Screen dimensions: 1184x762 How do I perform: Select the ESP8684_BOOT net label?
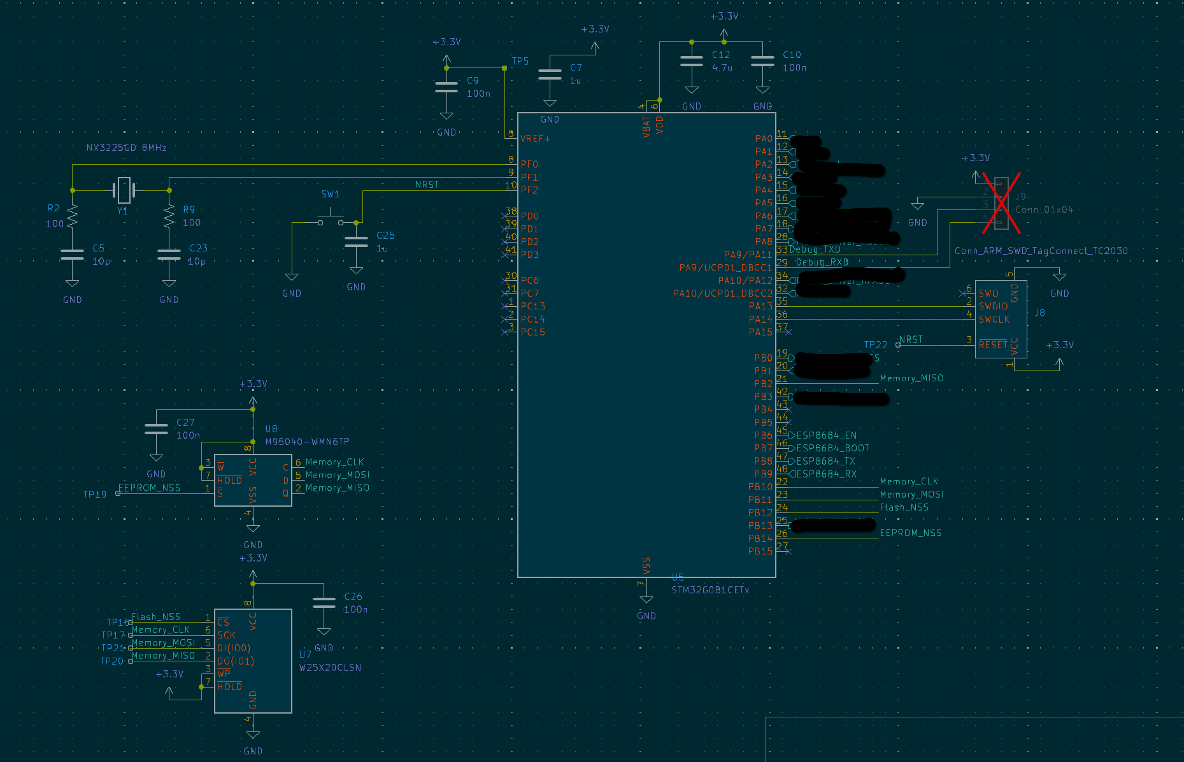coord(831,448)
